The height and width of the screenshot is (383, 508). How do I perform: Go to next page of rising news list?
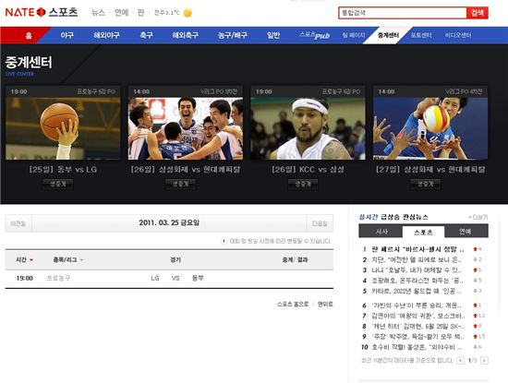tap(484, 360)
